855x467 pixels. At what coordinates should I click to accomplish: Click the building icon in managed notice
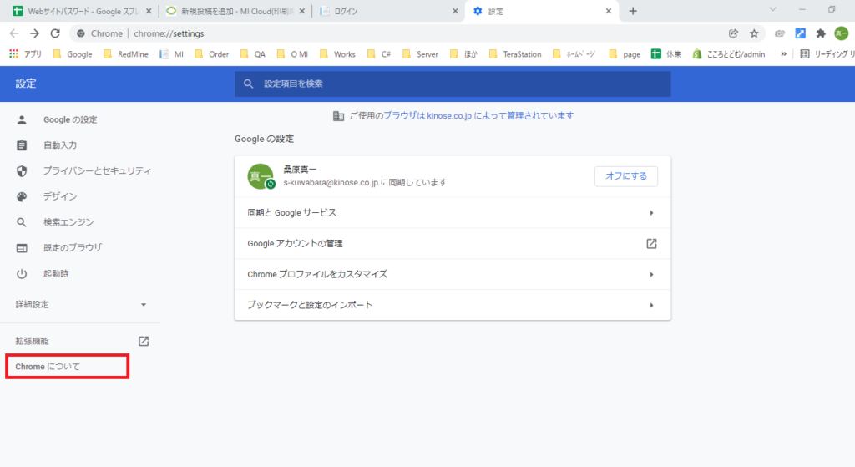[338, 115]
